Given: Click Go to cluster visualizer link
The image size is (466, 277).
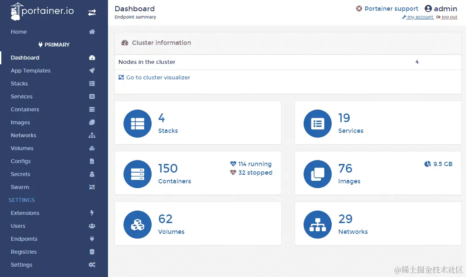Looking at the screenshot, I should click(x=154, y=78).
